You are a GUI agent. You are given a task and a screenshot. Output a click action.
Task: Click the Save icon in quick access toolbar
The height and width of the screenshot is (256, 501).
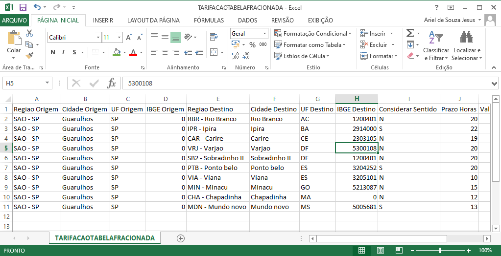point(23,7)
